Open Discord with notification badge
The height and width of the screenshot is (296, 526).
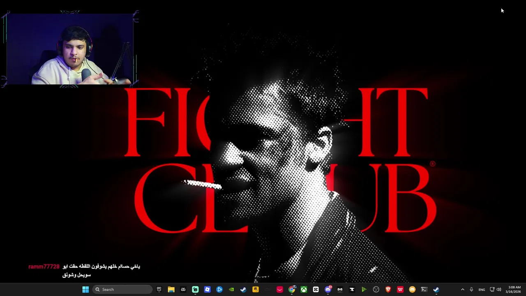coord(328,289)
